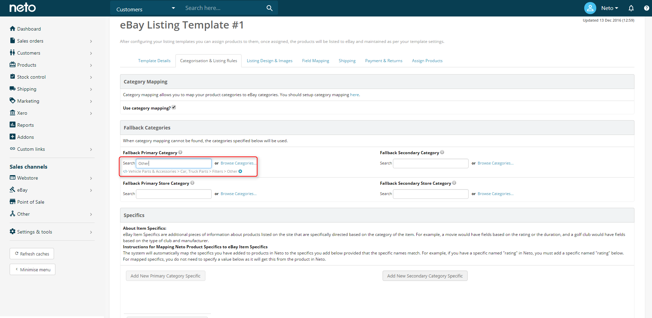This screenshot has width=652, height=318.
Task: Click Add New Primary Category Specific
Action: 165,276
